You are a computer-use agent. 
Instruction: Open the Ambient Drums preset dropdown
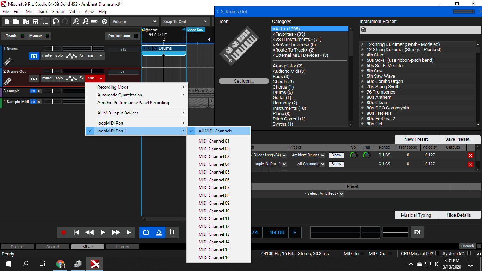point(323,155)
